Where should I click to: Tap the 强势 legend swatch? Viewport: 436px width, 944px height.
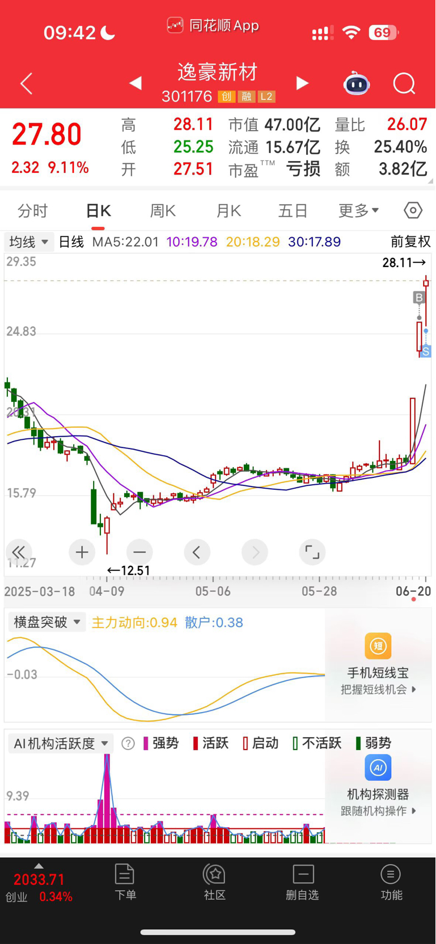tap(146, 743)
